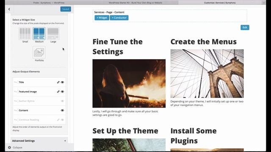Show the Author Byline element
The image size is (271, 152).
click(62, 101)
